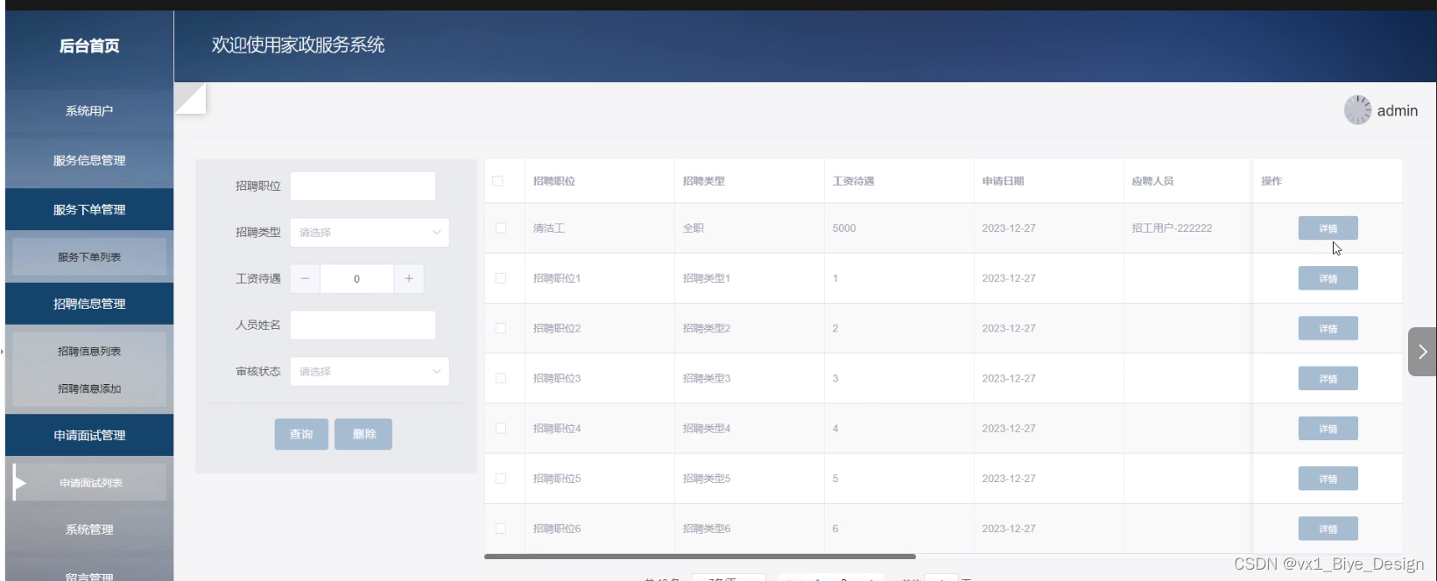Viewport: 1437px width, 581px height.
Task: Click the 申请日期 column header
Action: (1003, 181)
